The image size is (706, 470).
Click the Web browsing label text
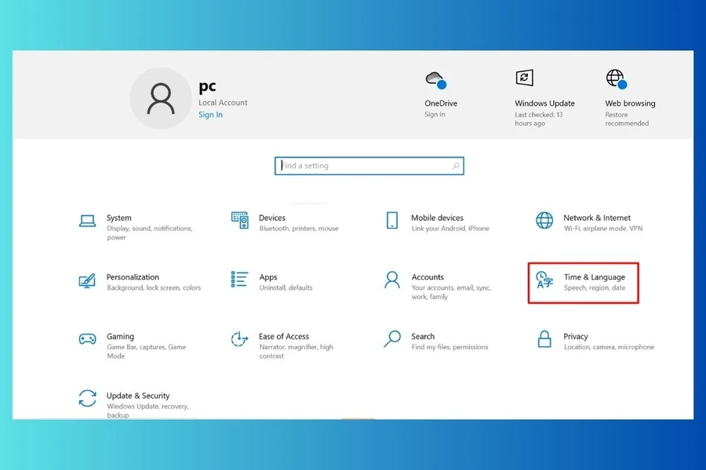[631, 103]
